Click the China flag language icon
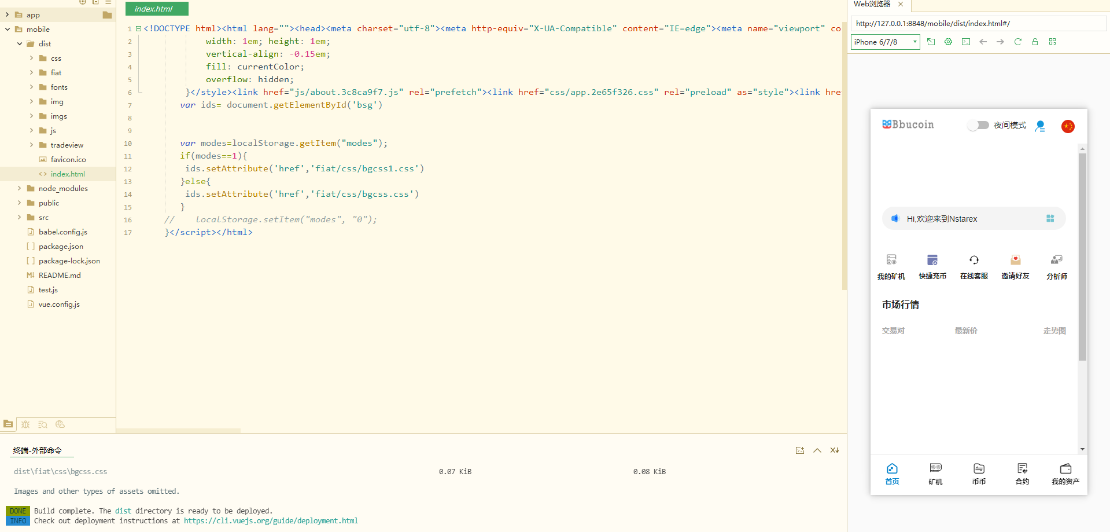The image size is (1110, 532). [1068, 126]
